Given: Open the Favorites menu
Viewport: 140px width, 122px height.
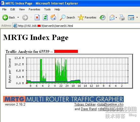Looking at the screenshot, I should [34, 9].
